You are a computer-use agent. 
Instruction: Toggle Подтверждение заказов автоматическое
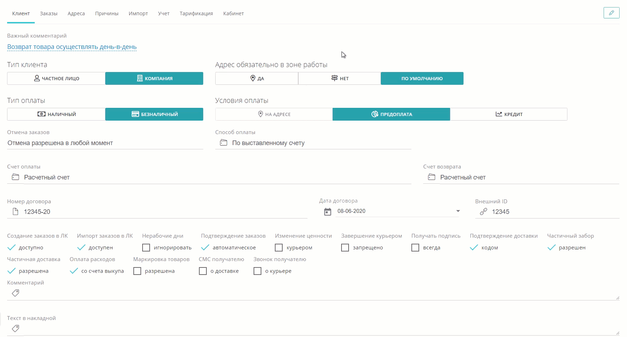click(x=205, y=248)
